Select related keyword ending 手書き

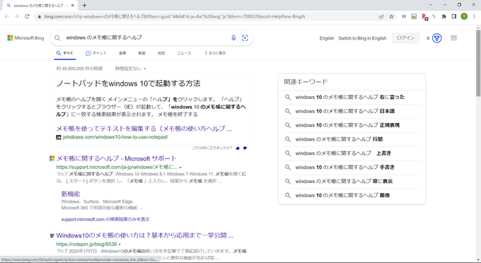pyautogui.click(x=344, y=168)
